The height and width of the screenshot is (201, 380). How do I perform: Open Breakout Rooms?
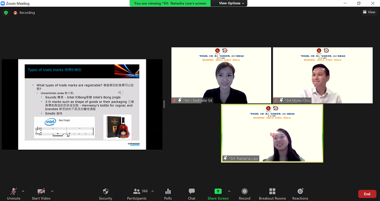tap(272, 191)
